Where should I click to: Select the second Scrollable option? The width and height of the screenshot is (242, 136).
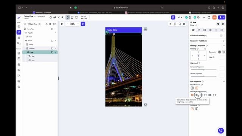197,109
